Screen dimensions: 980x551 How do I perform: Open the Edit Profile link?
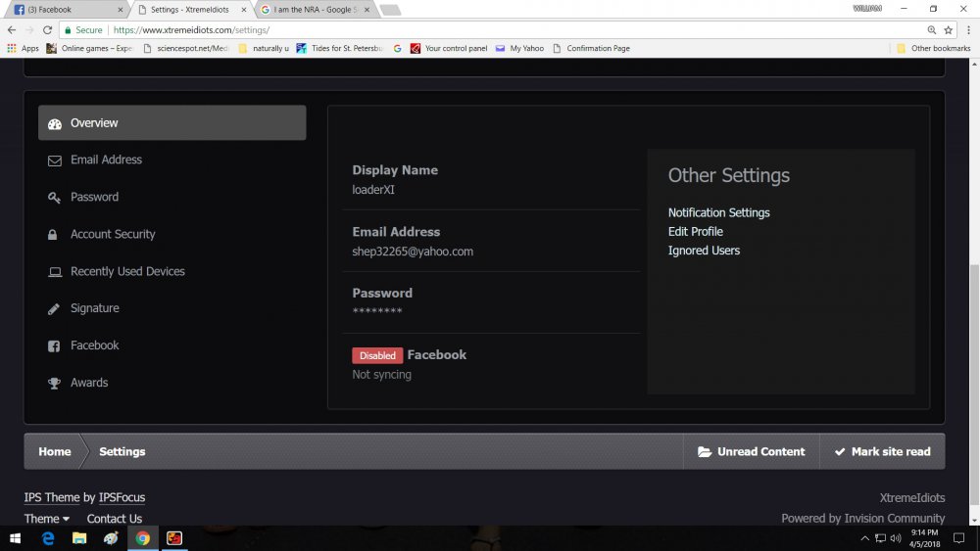pyautogui.click(x=695, y=232)
